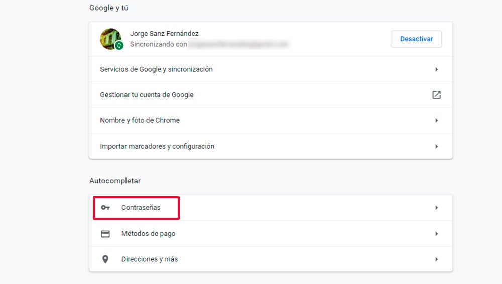Click the Sincronizando con status text
This screenshot has width=502, height=284.
159,44
